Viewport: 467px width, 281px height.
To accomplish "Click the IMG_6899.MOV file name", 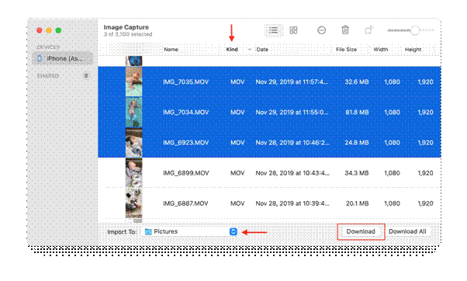I will tap(185, 173).
